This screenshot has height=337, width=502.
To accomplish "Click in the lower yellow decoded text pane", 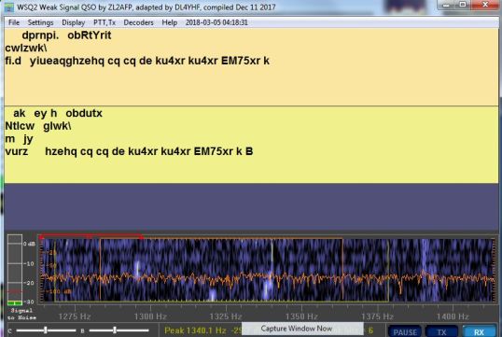I will 251,145.
